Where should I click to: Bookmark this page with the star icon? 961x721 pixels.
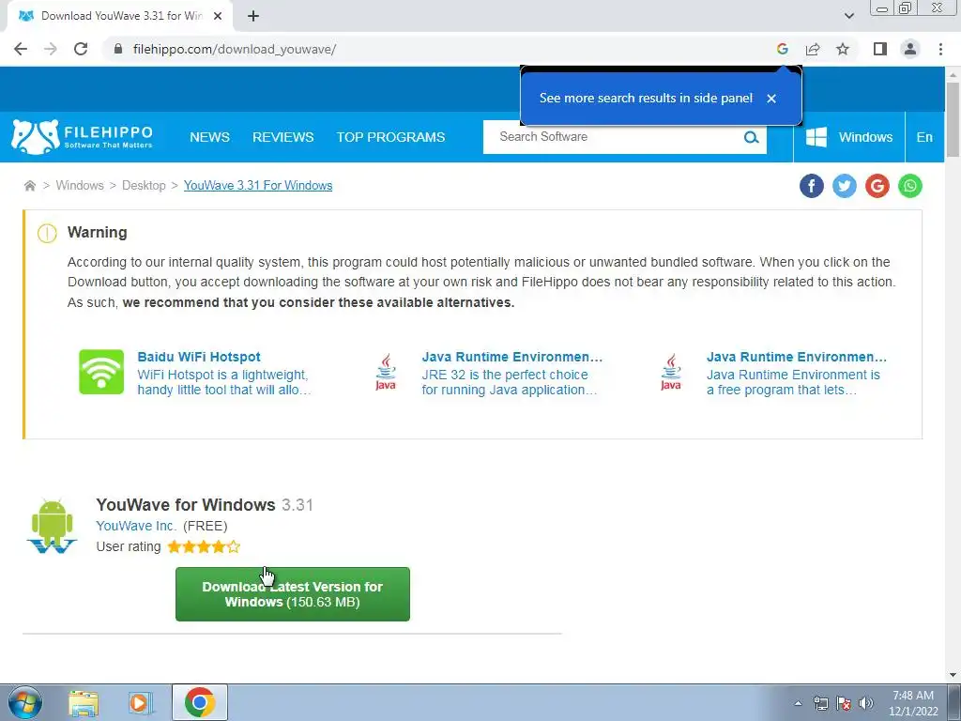(843, 49)
